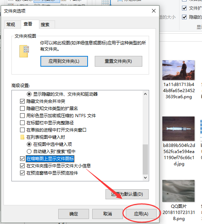Image resolution: width=202 pixels, height=224 pixels.
Task: Check 在标题栏中显示完整路径 option
Action: pyautogui.click(x=22, y=123)
